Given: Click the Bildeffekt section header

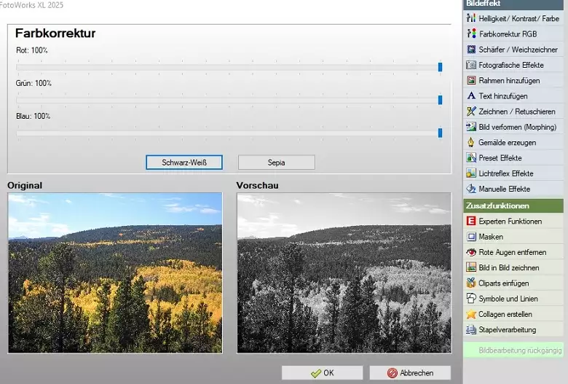Looking at the screenshot, I should (513, 4).
